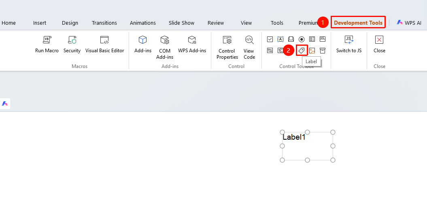
Task: Insert a Combo Box control
Action: coord(323,39)
